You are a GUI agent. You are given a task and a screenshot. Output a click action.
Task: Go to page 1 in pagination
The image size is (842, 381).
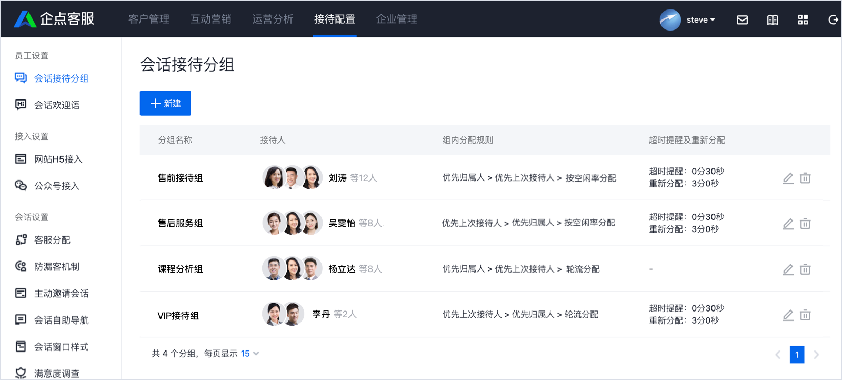pos(797,355)
